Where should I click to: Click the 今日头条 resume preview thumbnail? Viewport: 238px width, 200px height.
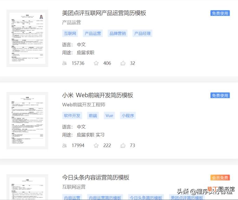[x=27, y=187]
